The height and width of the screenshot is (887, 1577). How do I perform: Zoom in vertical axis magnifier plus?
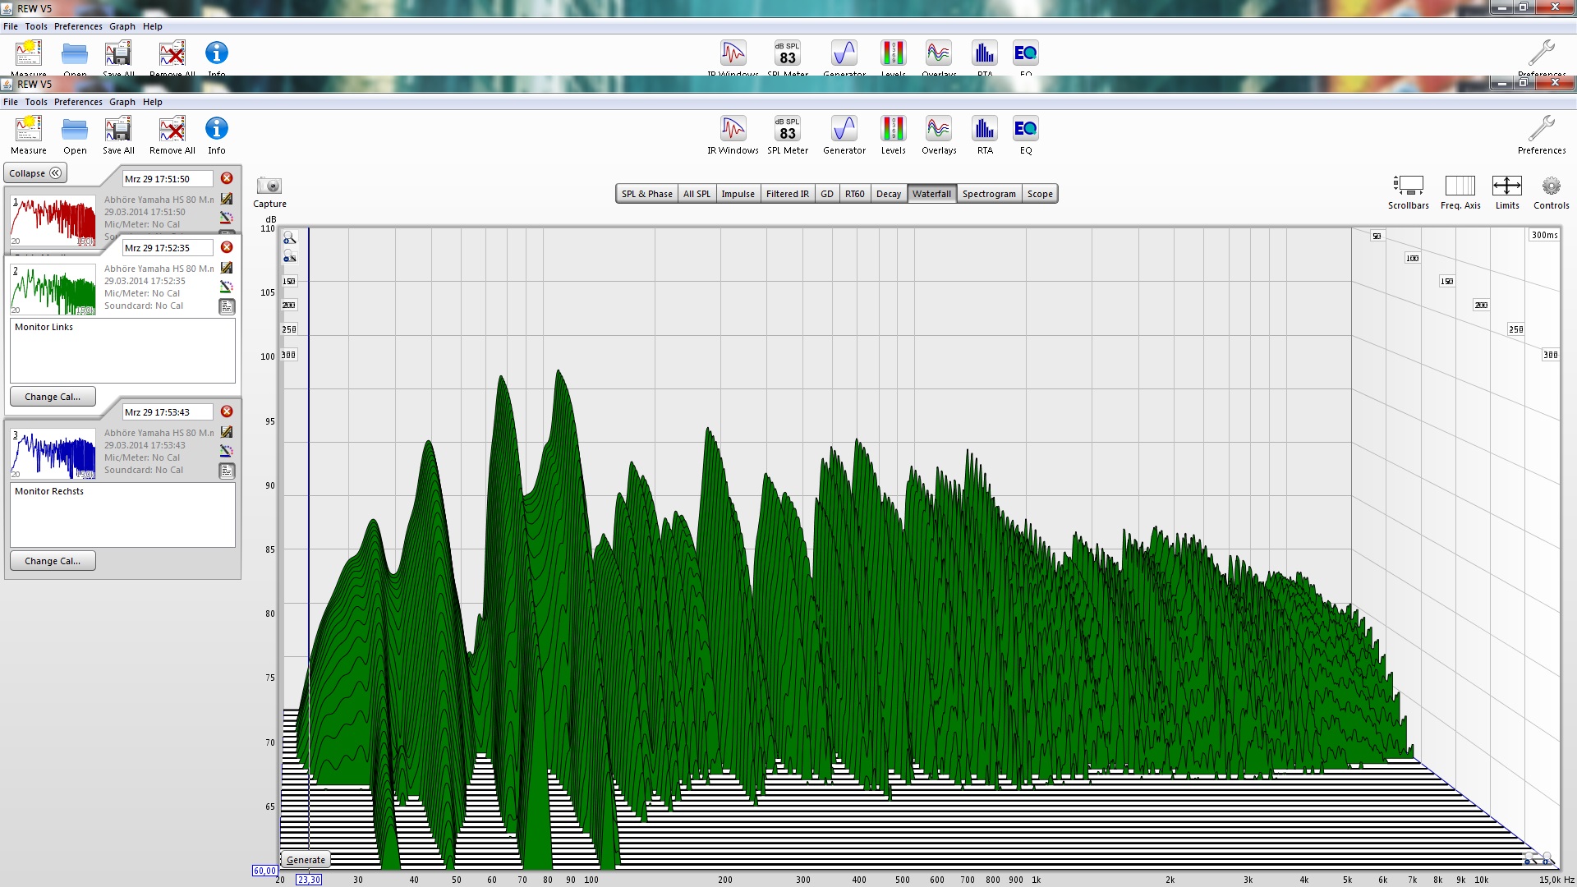click(x=289, y=238)
